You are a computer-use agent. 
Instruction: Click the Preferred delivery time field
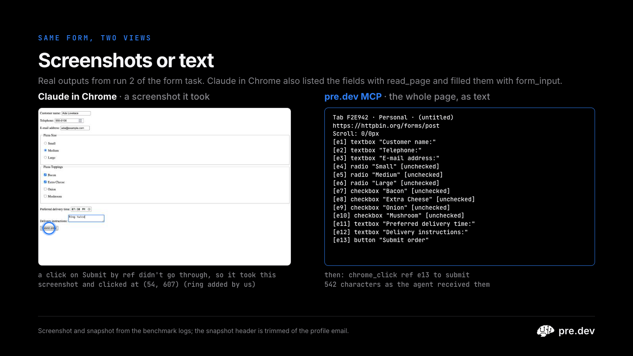(x=81, y=209)
